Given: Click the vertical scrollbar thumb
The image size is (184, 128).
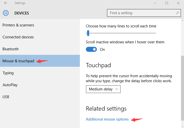Looking at the screenshot, I should click(182, 88).
